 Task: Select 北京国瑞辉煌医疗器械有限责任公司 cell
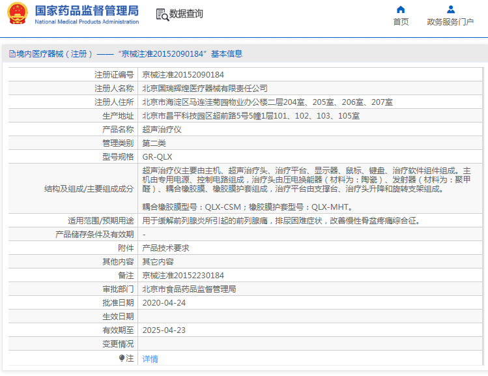(x=205, y=89)
